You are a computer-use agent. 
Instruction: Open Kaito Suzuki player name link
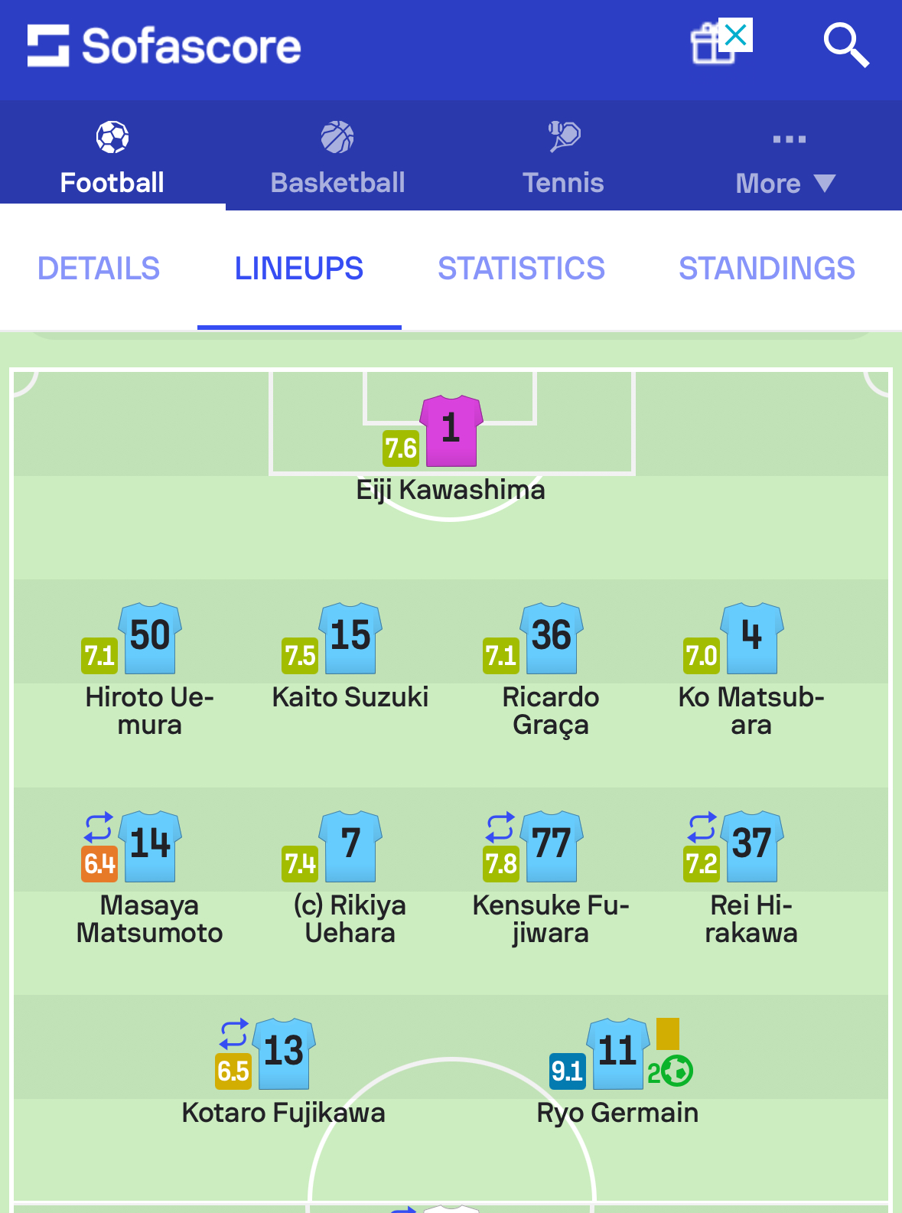350,697
